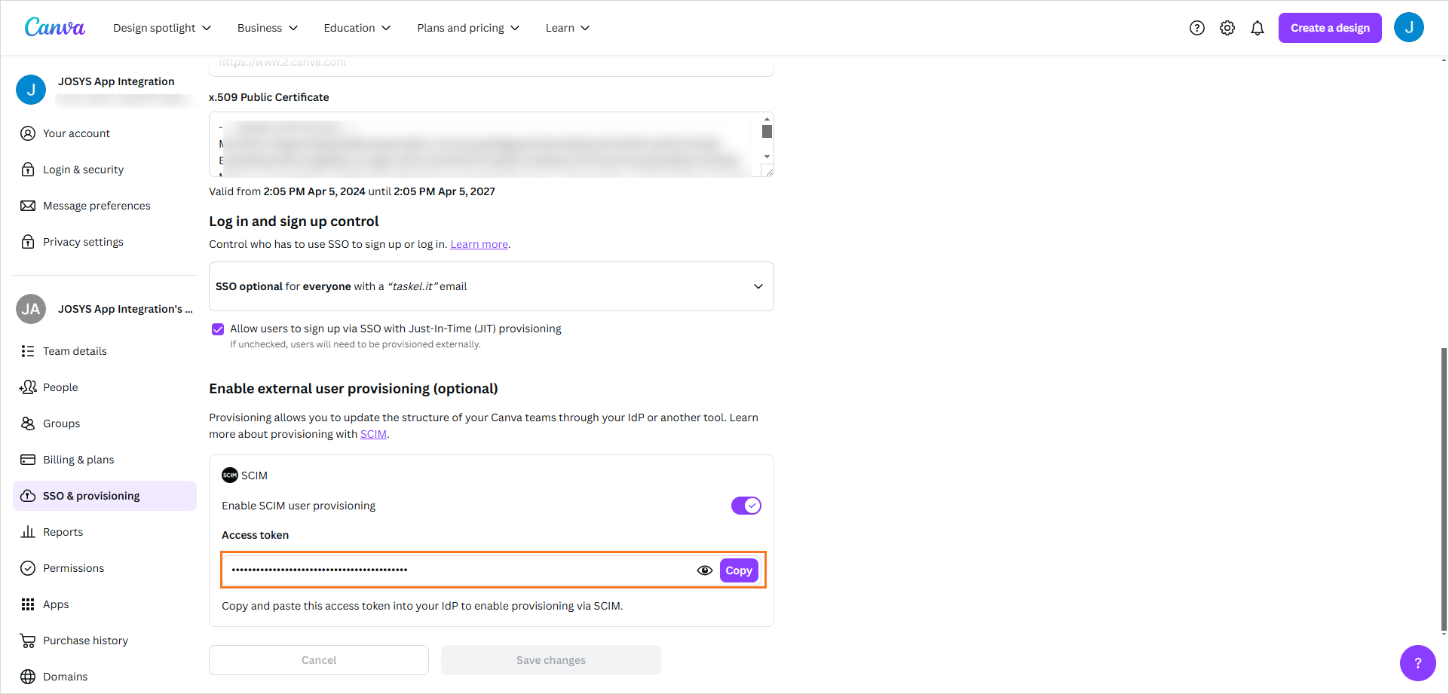The width and height of the screenshot is (1449, 694).
Task: Expand the Design spotlight menu
Action: (x=162, y=28)
